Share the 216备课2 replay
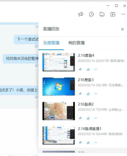The height and width of the screenshot is (156, 127). (80, 118)
